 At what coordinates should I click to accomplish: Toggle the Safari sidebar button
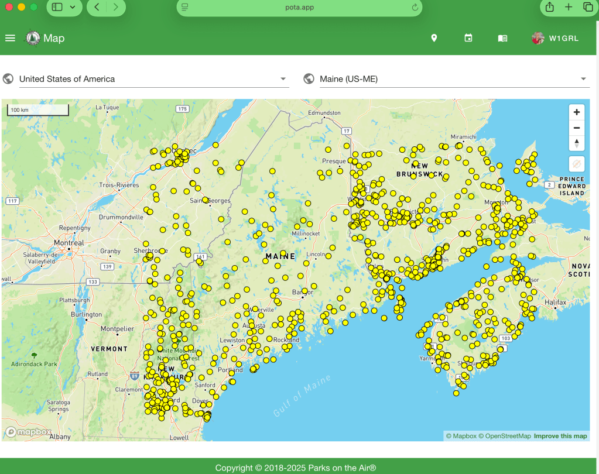point(57,7)
